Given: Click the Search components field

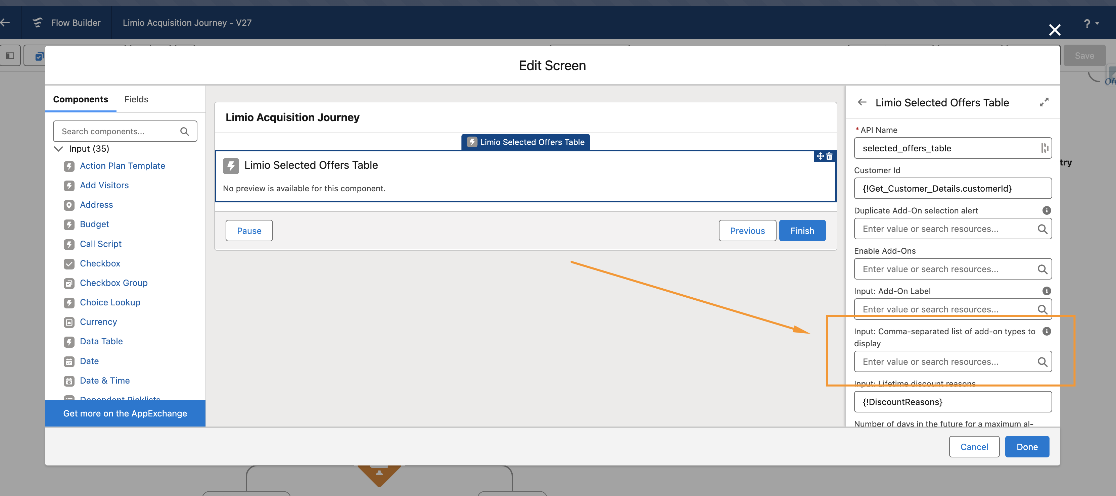Looking at the screenshot, I should [x=125, y=131].
